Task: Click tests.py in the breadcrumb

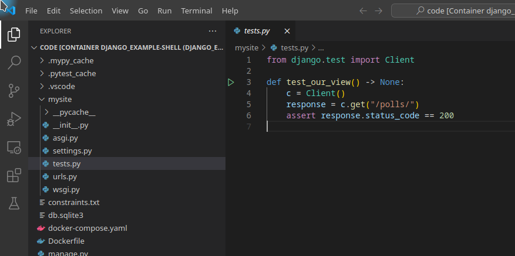Action: point(295,48)
